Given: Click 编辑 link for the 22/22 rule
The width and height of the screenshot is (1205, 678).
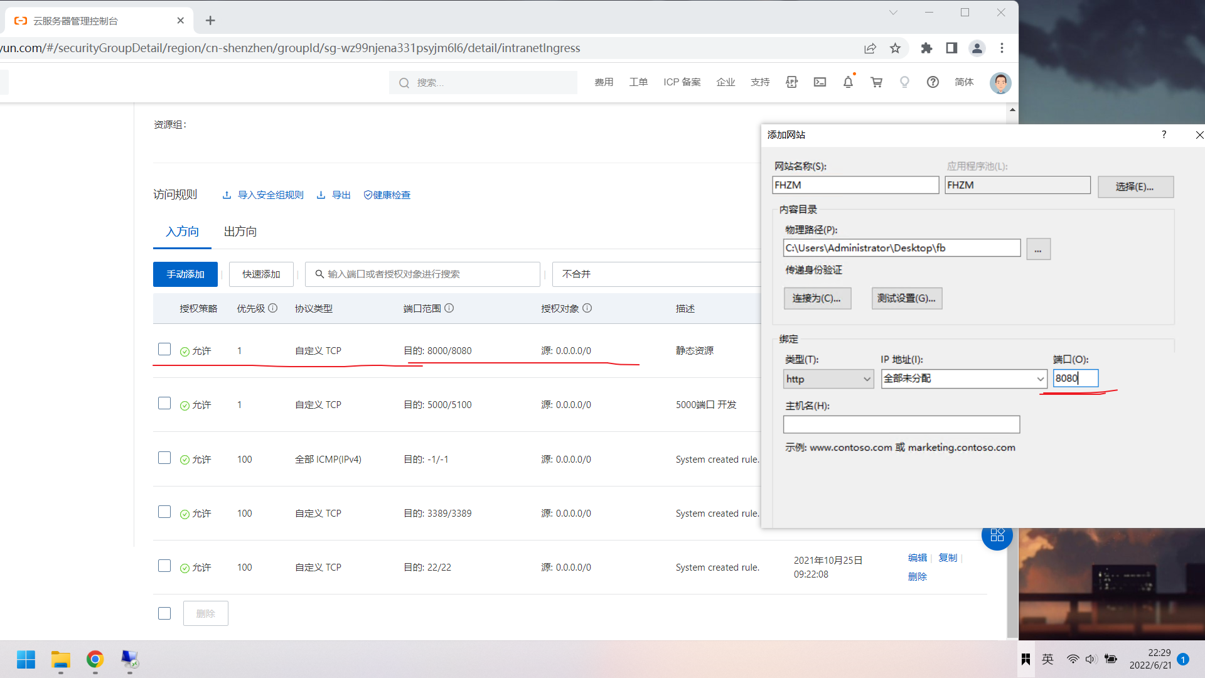Looking at the screenshot, I should [x=917, y=557].
